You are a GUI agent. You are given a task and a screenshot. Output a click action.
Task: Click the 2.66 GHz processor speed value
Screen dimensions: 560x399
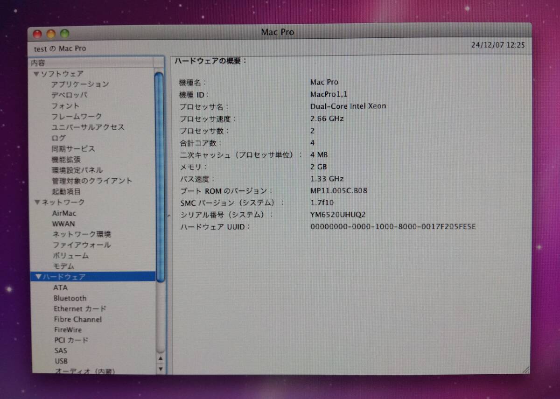coord(327,119)
